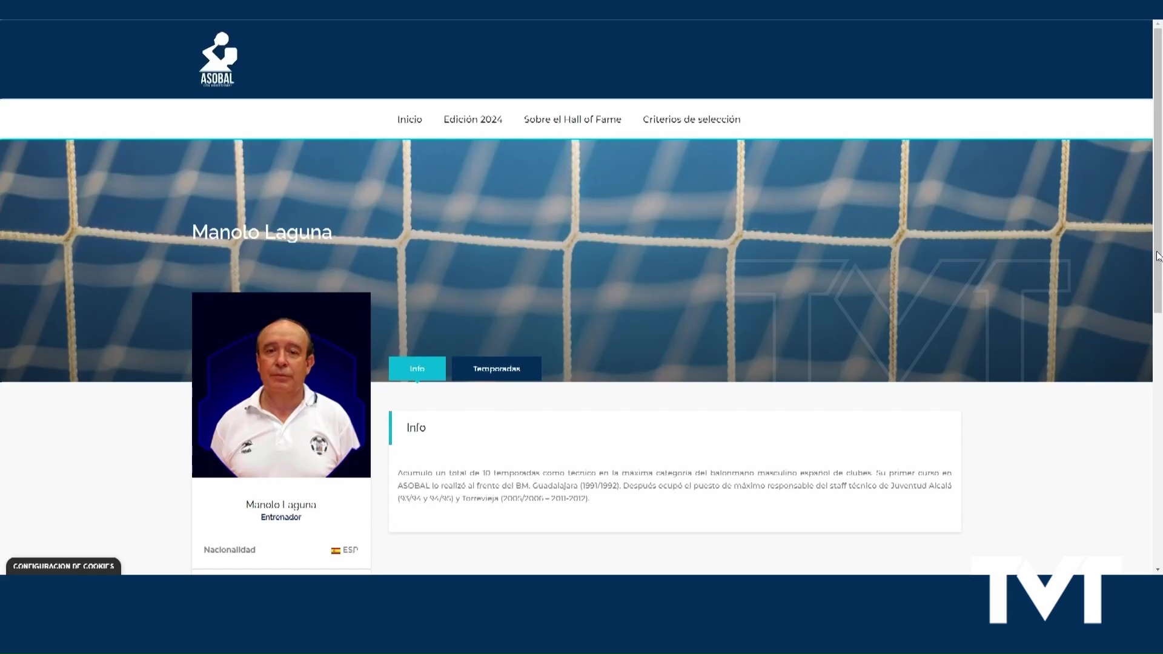Open Criterios de selección page
1163x654 pixels.
click(692, 119)
